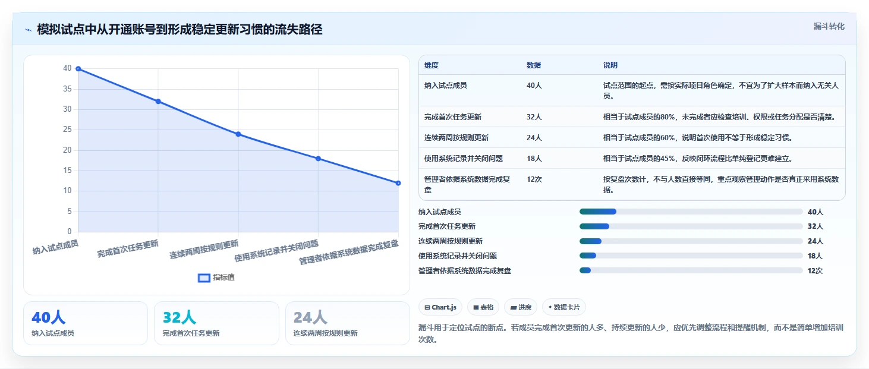Click x-axis label 纳入试点成员

tap(55, 247)
